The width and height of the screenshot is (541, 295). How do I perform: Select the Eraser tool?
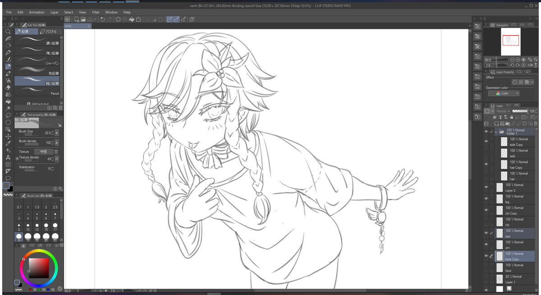click(8, 87)
